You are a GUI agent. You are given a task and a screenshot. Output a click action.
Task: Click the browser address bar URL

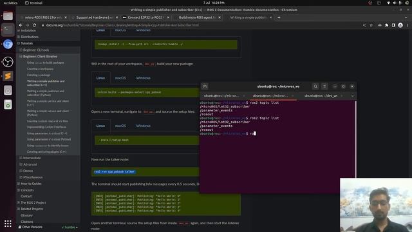coord(122,25)
